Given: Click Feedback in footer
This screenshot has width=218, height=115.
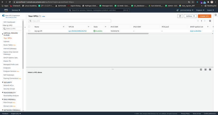Looking at the screenshot, I should 5,114.
